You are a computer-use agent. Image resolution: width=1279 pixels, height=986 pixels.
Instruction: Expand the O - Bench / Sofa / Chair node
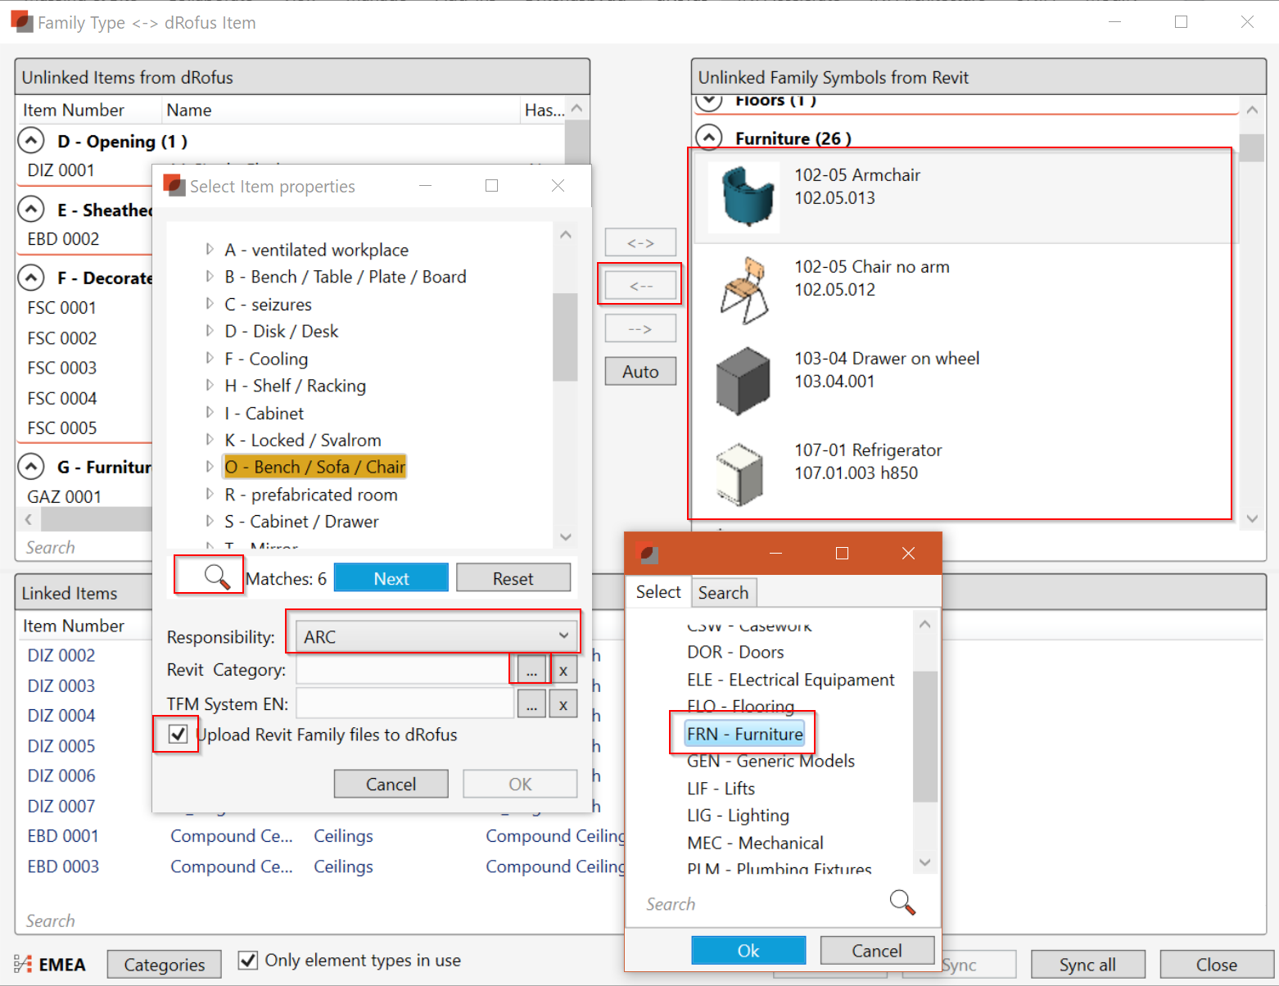click(210, 467)
